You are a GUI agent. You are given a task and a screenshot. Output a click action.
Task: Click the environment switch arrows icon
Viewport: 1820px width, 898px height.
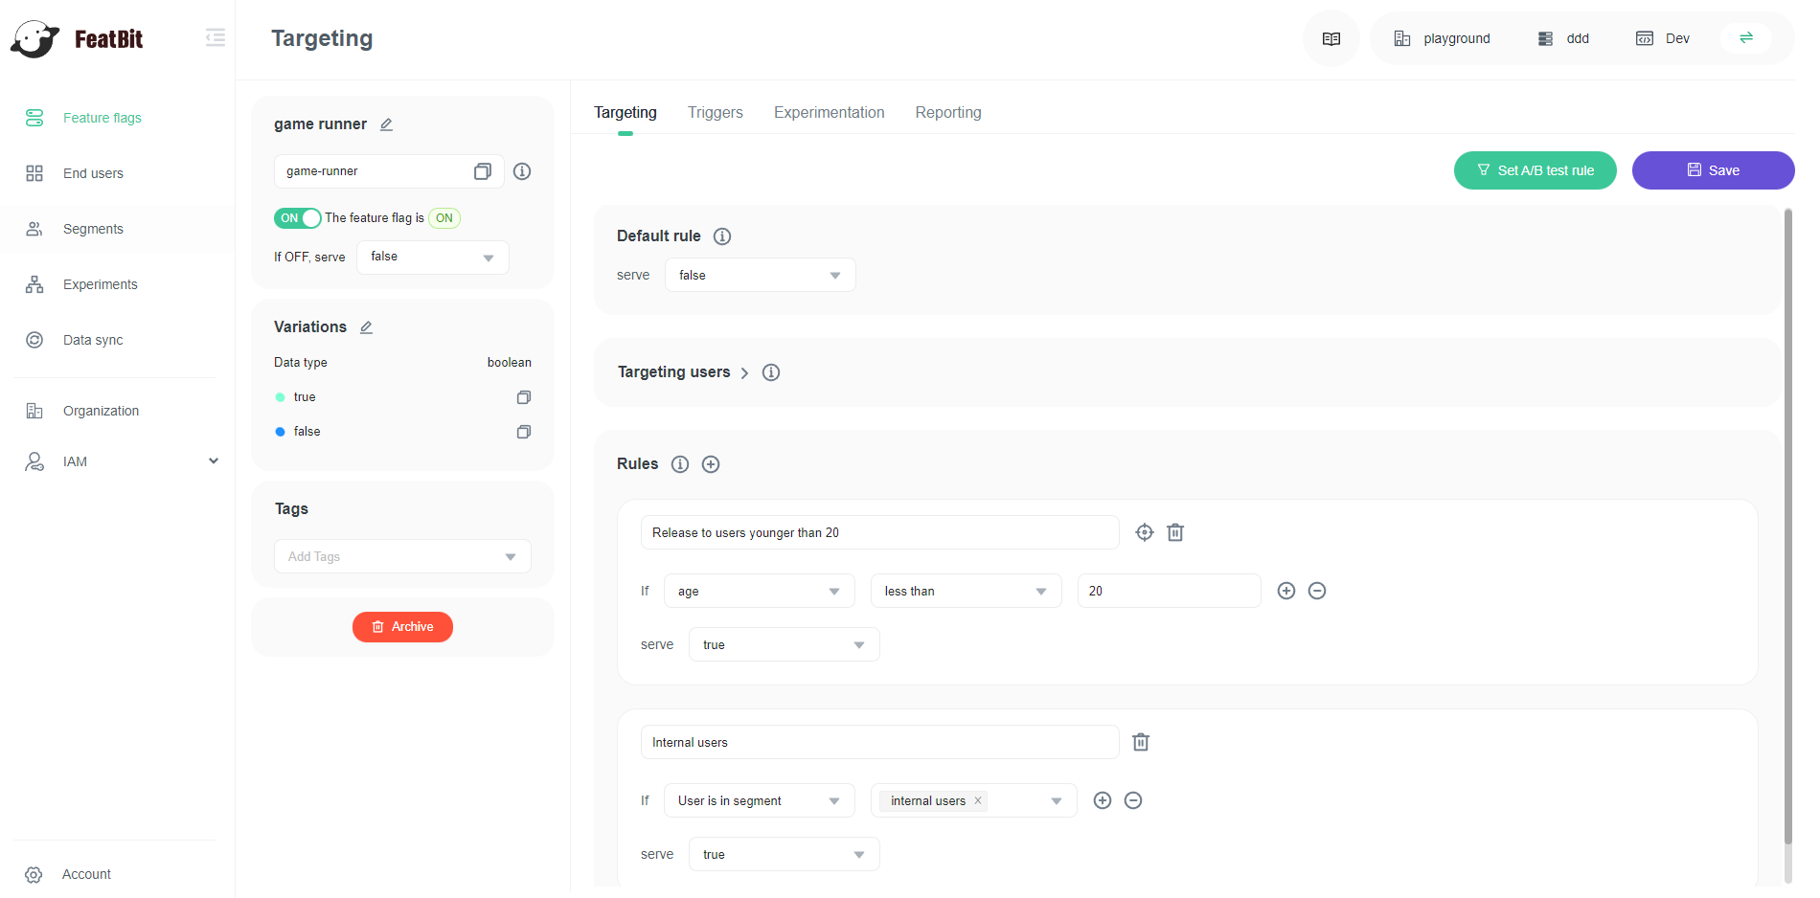(1746, 38)
